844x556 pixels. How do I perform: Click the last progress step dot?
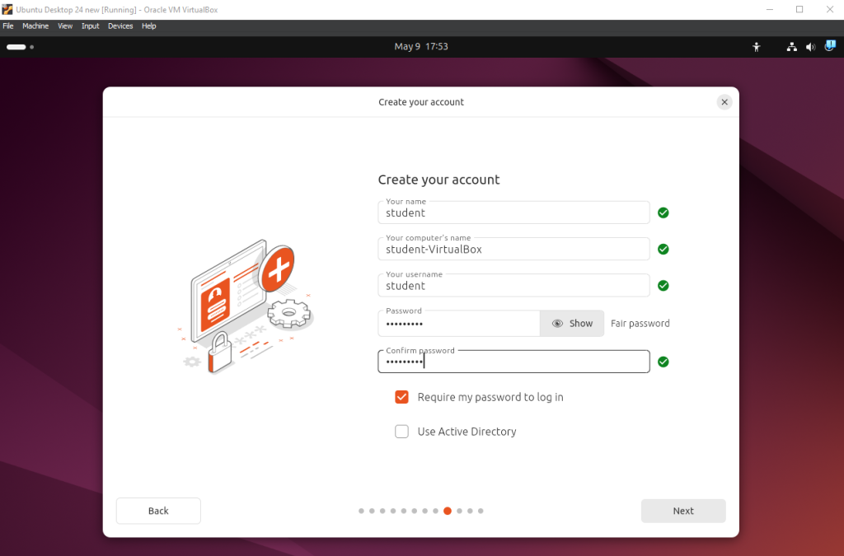click(x=481, y=511)
